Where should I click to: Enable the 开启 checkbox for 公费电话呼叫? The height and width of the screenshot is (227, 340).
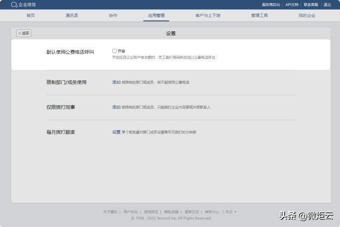tap(115, 51)
